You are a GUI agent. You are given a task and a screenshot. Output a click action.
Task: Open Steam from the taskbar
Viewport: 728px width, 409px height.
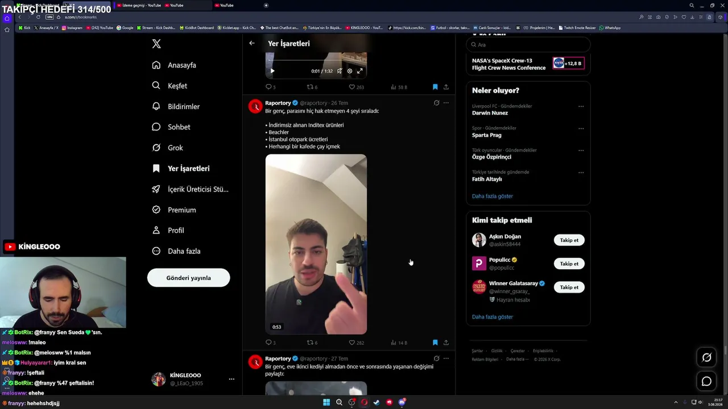[x=377, y=402]
